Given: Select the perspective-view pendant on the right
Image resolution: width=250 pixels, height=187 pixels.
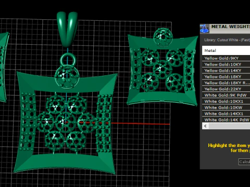Looking at the screenshot, I should pos(162,66).
